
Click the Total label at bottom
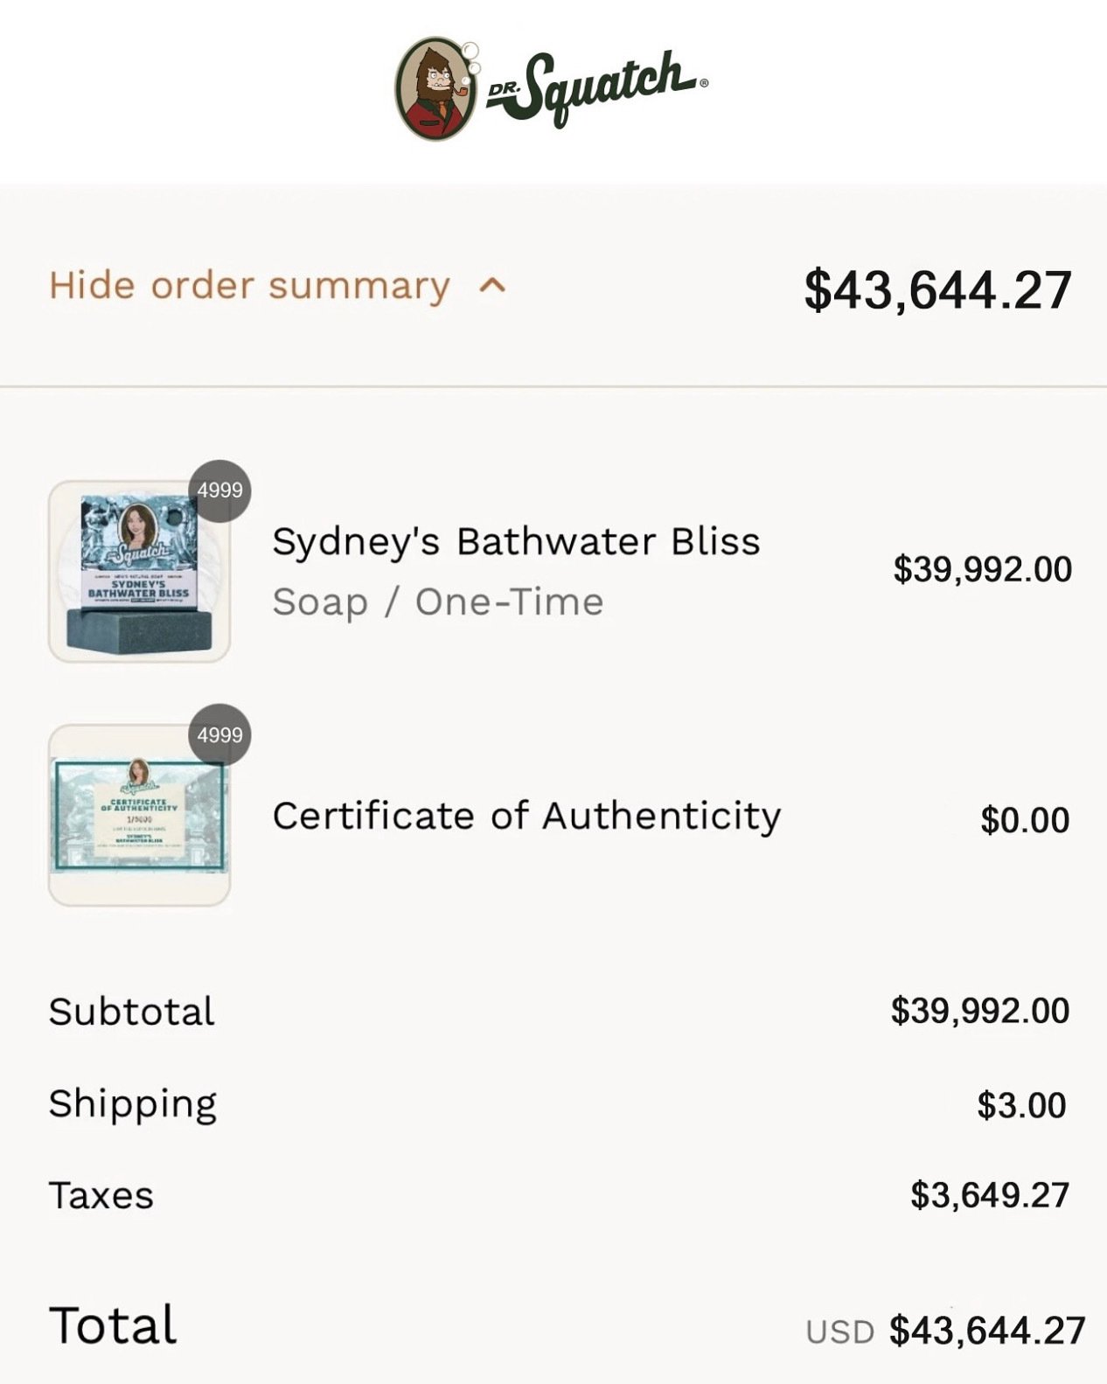pos(113,1325)
